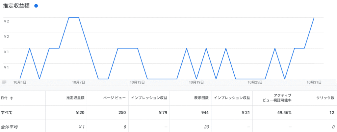This screenshot has height=132, width=337.
Task: Click the 10月13日 date label on axis
Action: point(137,82)
